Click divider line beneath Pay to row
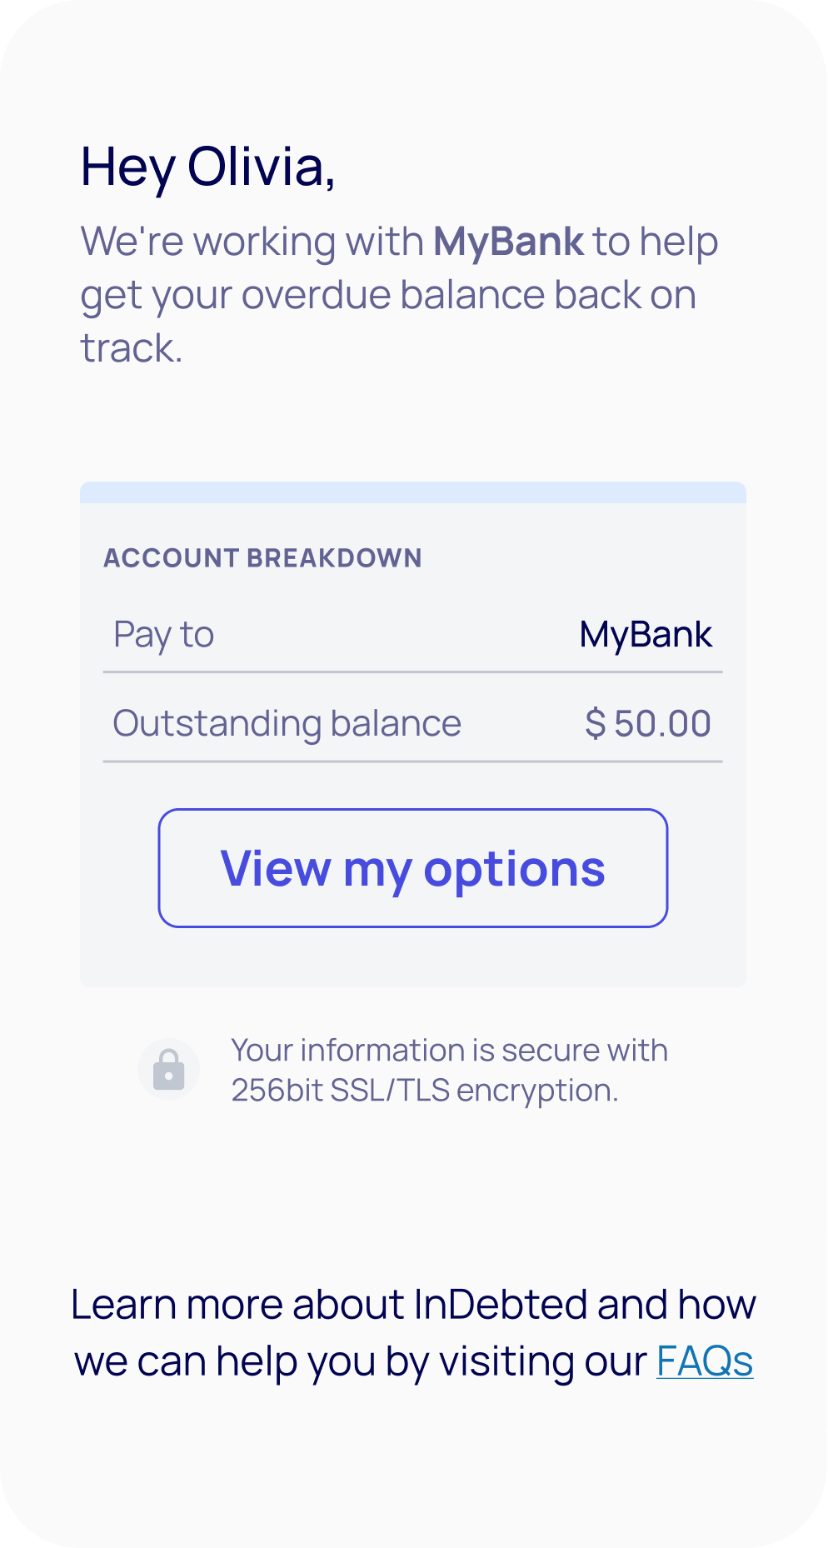The width and height of the screenshot is (828, 1548). 413,672
